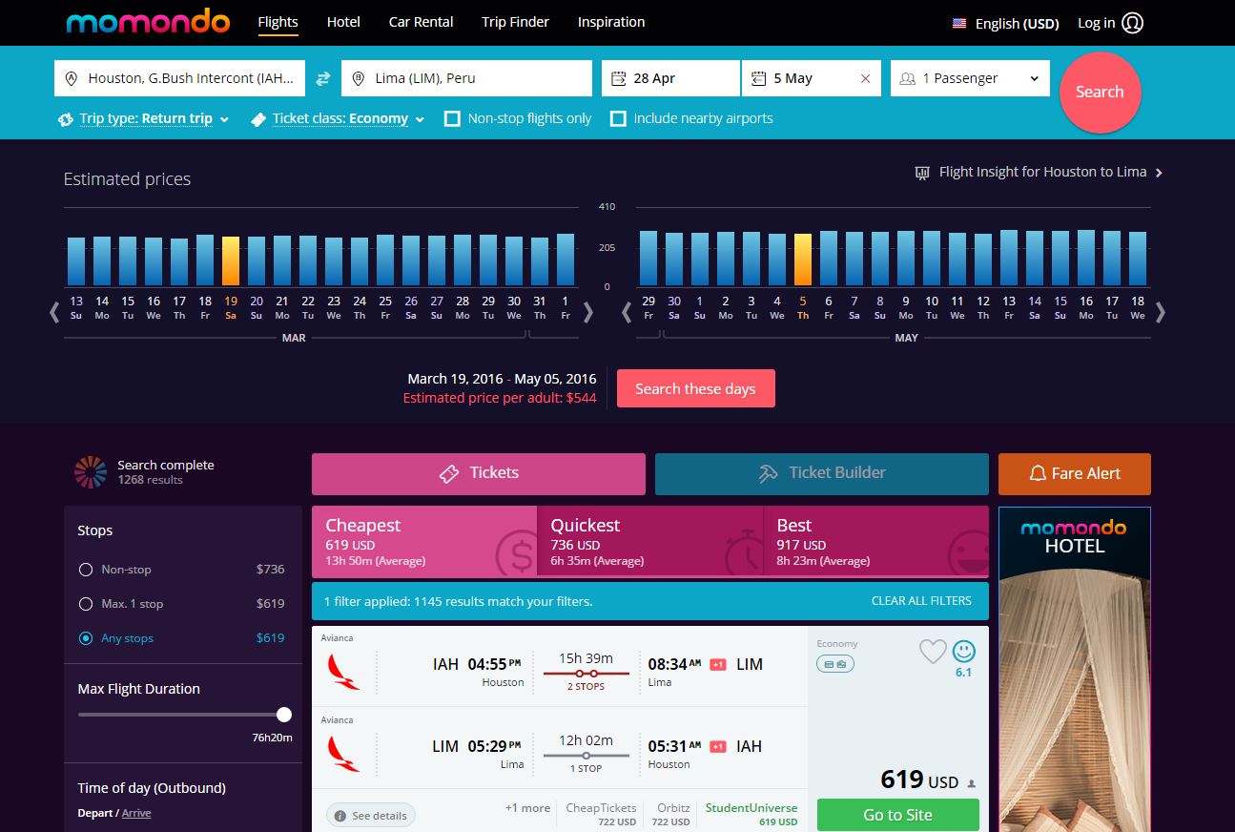
Task: Open the 1 Passenger selector
Action: pyautogui.click(x=969, y=77)
